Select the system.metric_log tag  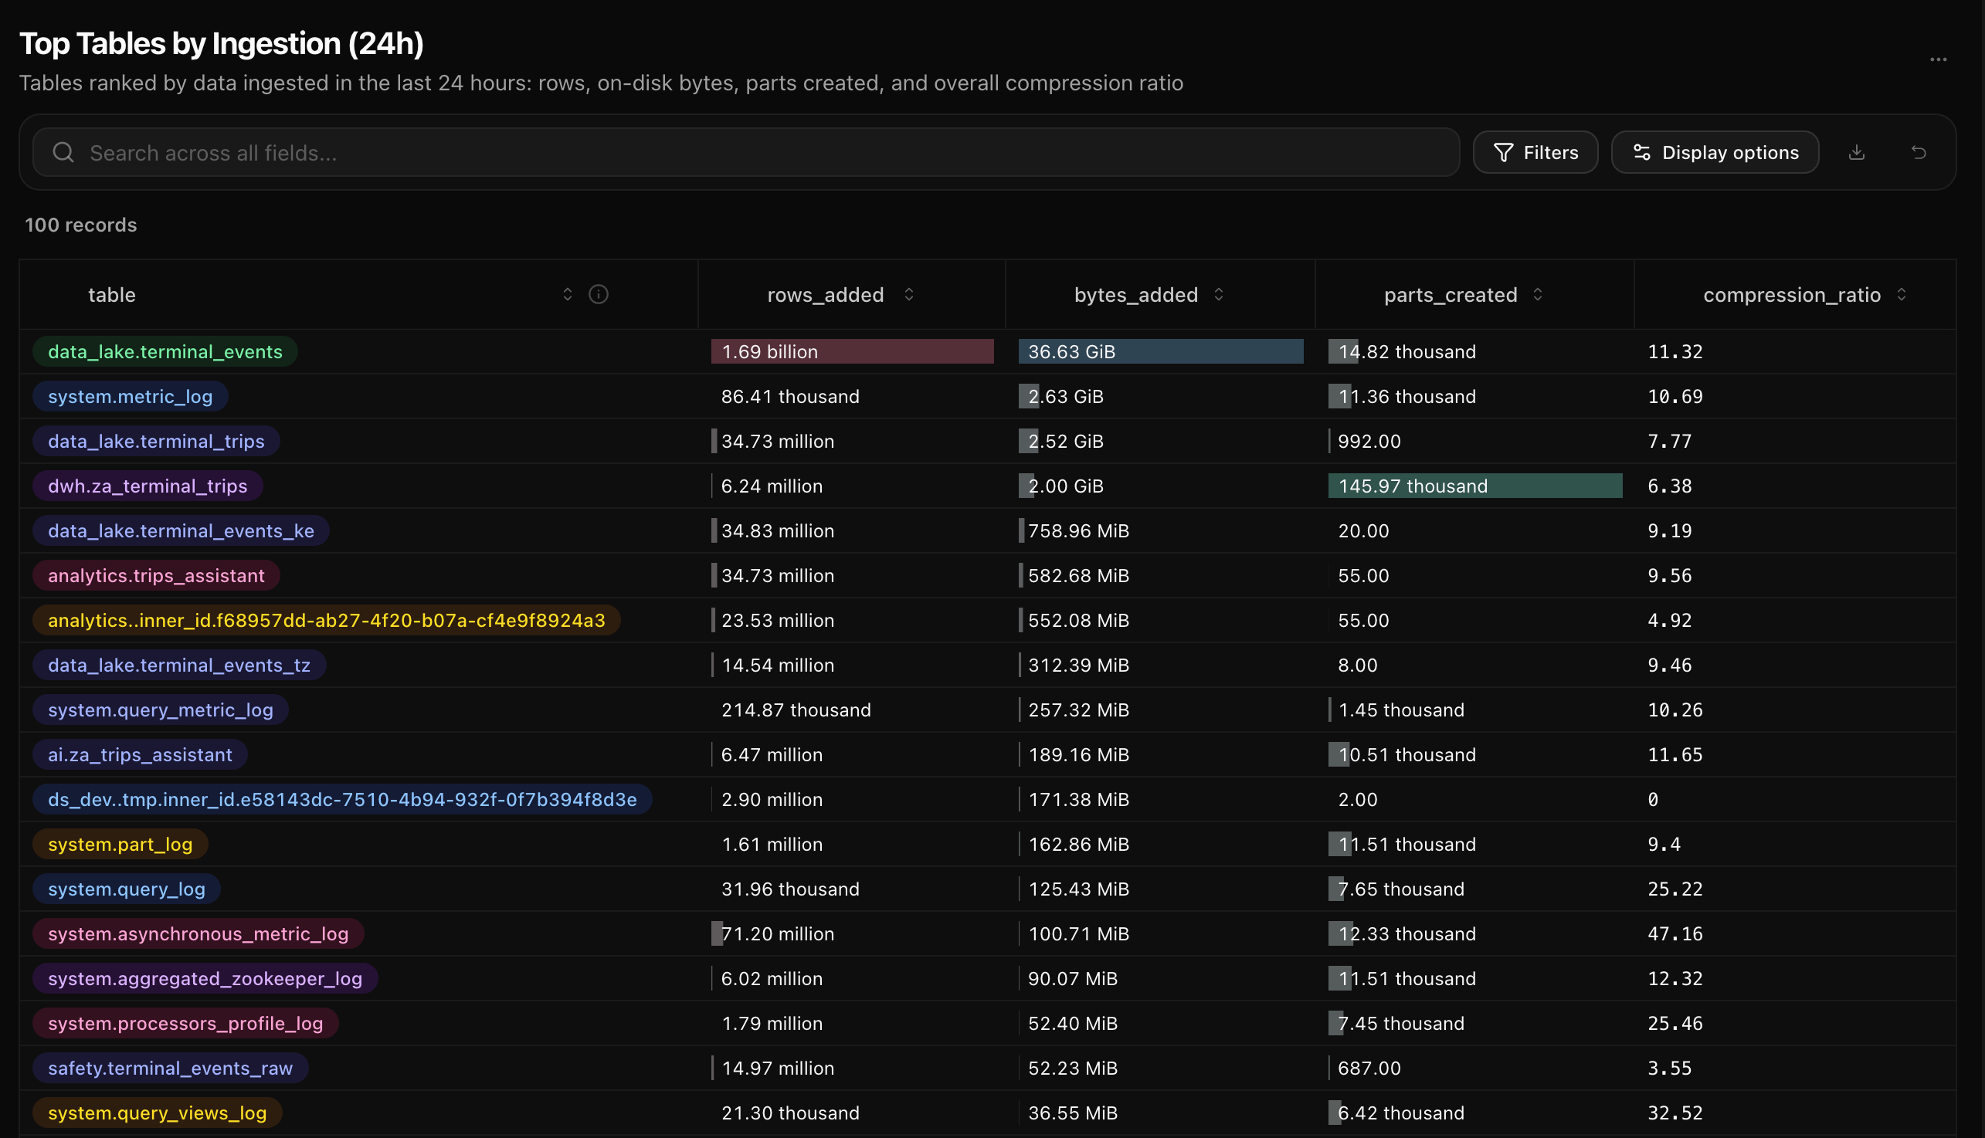(131, 396)
